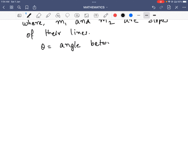Open the more options ellipsis menu
188x141 pixels.
click(184, 7)
